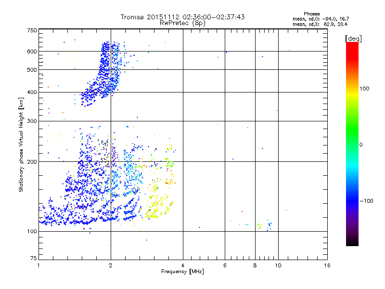
Task: Click the subtitle 'RwPretec (8p)'
Action: (182, 23)
